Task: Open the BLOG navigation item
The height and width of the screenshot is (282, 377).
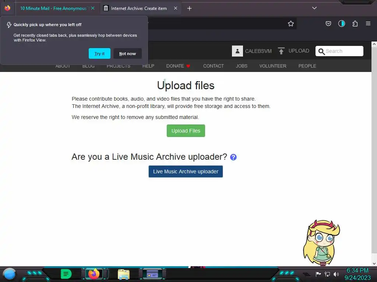Action: click(x=88, y=66)
